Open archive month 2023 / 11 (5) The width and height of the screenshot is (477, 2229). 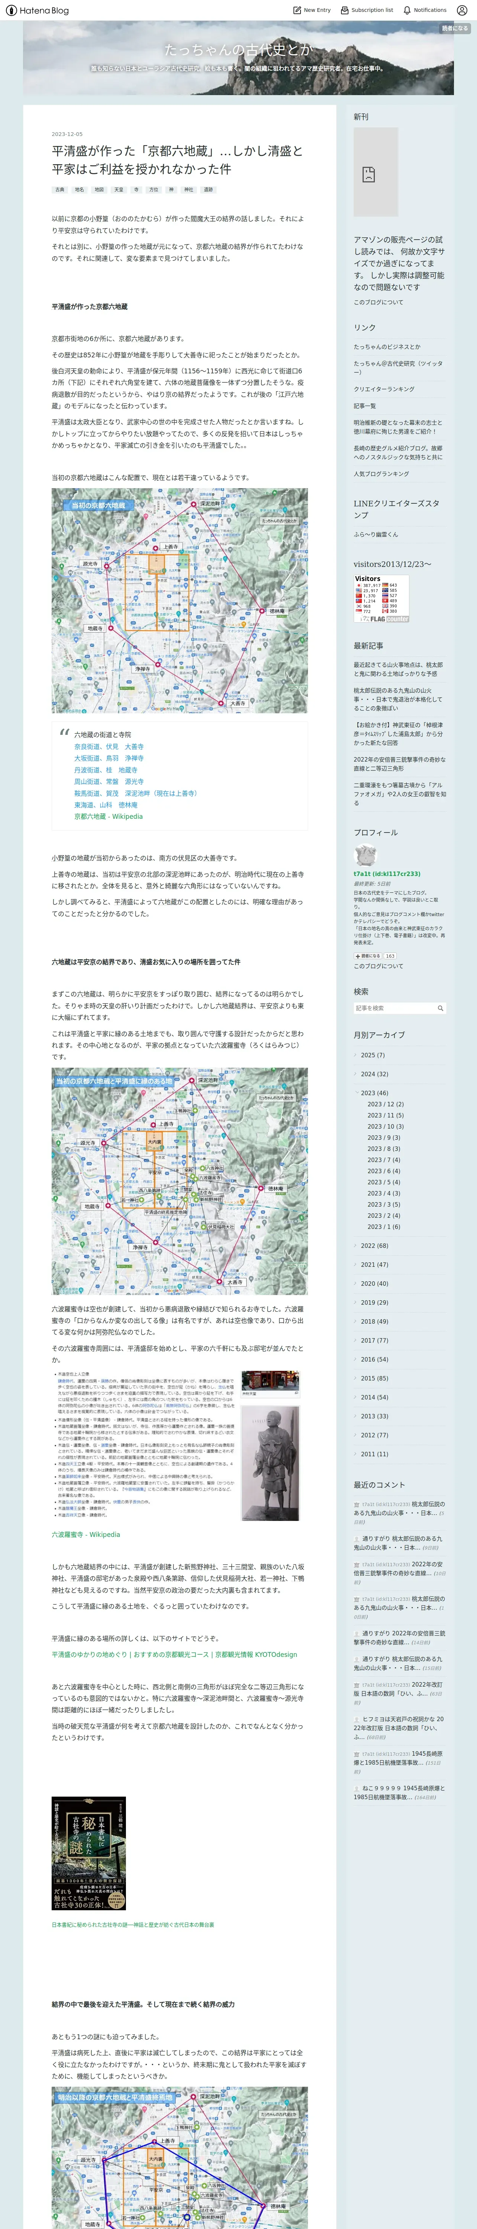[x=385, y=1115]
